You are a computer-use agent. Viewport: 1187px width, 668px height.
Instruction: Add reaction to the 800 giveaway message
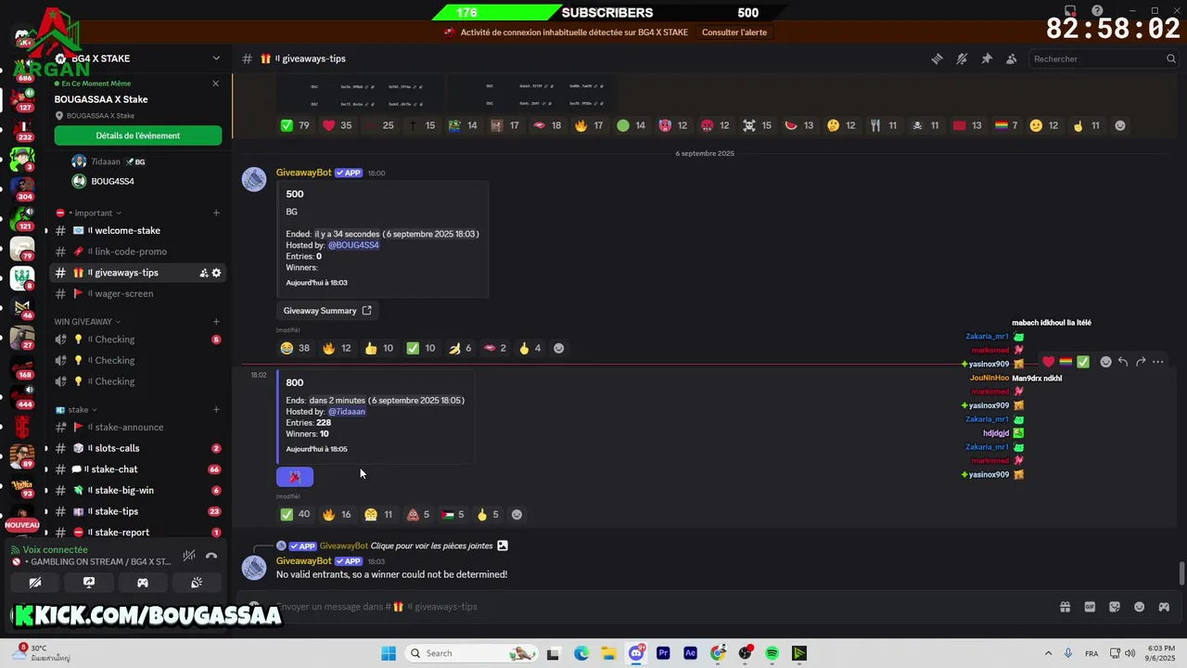click(x=517, y=514)
